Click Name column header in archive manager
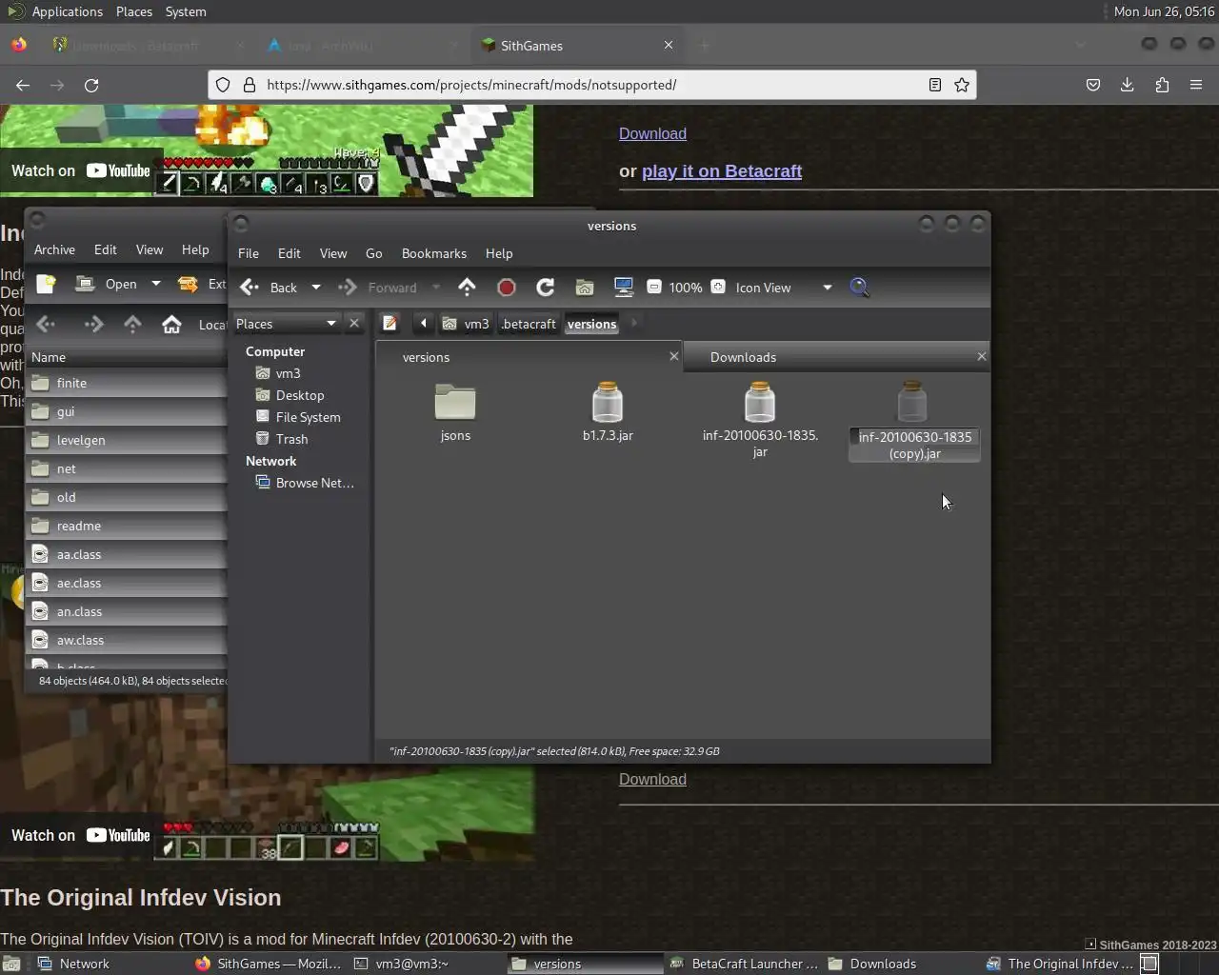The image size is (1219, 975). [x=127, y=357]
